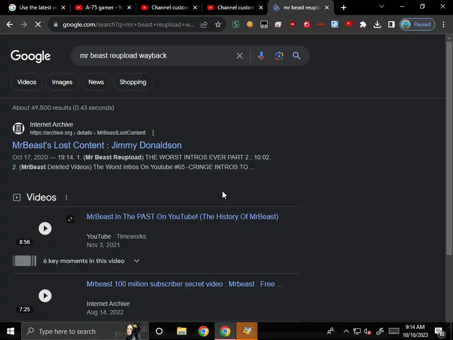The height and width of the screenshot is (340, 453).
Task: Click the Windows taskbar search box
Action: point(85,331)
